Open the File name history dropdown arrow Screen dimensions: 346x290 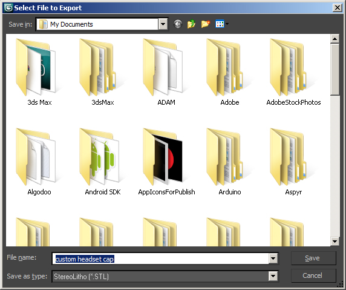click(x=273, y=259)
